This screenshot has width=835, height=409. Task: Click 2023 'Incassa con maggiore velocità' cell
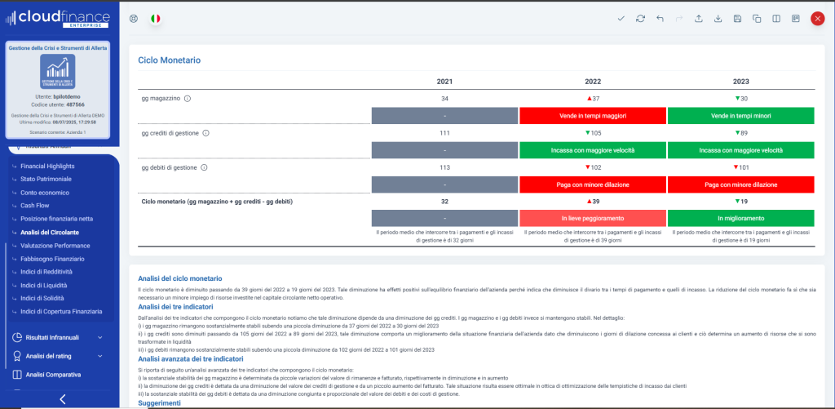click(x=740, y=150)
